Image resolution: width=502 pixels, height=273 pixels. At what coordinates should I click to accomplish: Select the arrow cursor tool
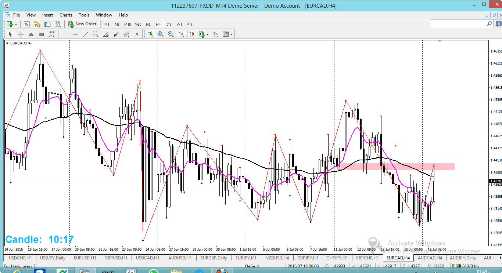coord(10,34)
